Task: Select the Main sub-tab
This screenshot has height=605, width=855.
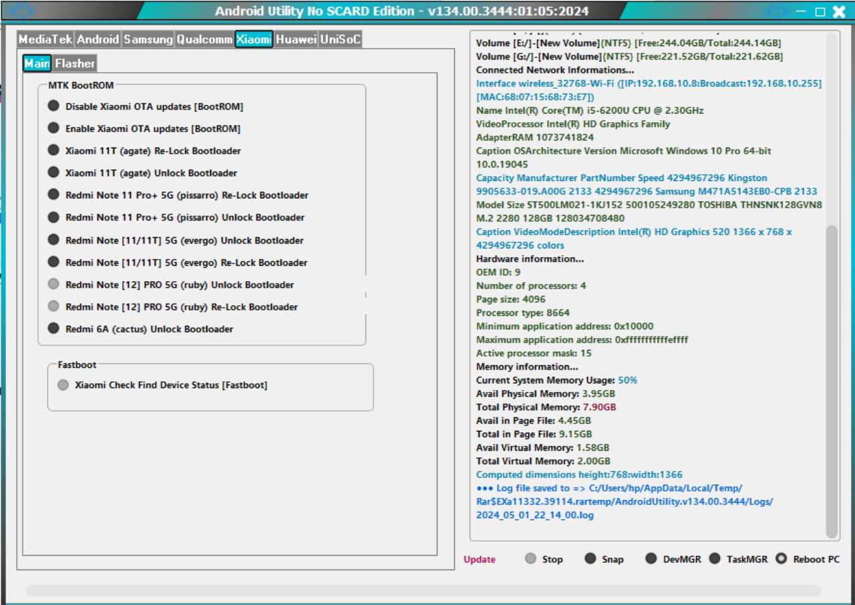Action: click(x=37, y=63)
